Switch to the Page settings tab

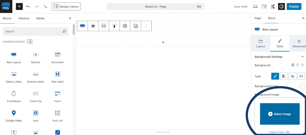(x=258, y=18)
